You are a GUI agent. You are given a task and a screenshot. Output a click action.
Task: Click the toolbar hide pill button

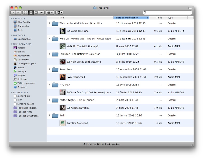click(190, 8)
